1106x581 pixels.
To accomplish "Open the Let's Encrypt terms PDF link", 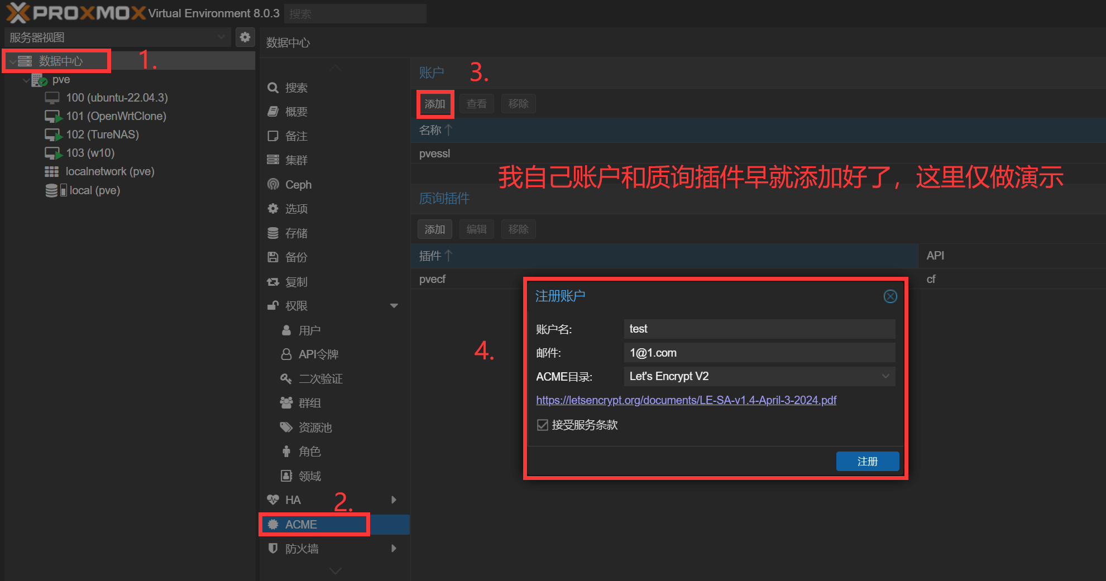I will [x=686, y=400].
